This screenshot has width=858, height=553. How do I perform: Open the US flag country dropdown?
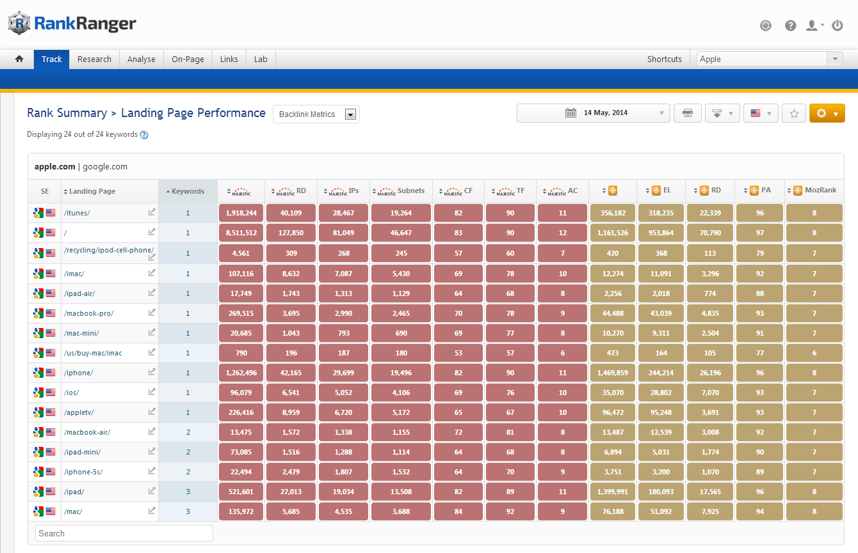(761, 113)
